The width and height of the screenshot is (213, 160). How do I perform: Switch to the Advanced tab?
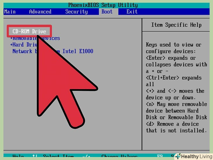pyautogui.click(x=40, y=12)
